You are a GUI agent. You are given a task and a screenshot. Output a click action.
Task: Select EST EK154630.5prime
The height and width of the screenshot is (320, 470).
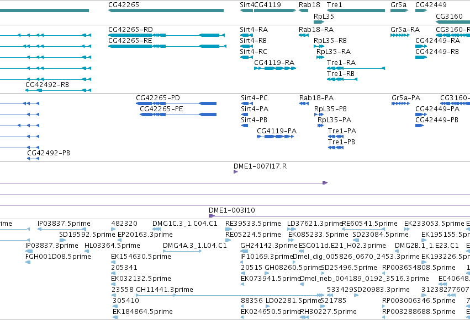click(113, 262)
